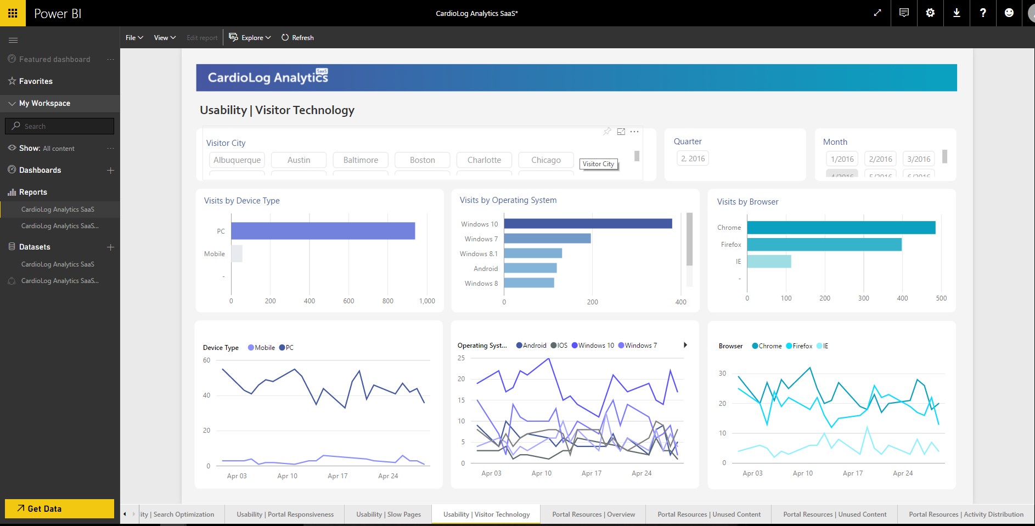Image resolution: width=1035 pixels, height=526 pixels.
Task: Open Show All content options ellipsis
Action: click(110, 148)
